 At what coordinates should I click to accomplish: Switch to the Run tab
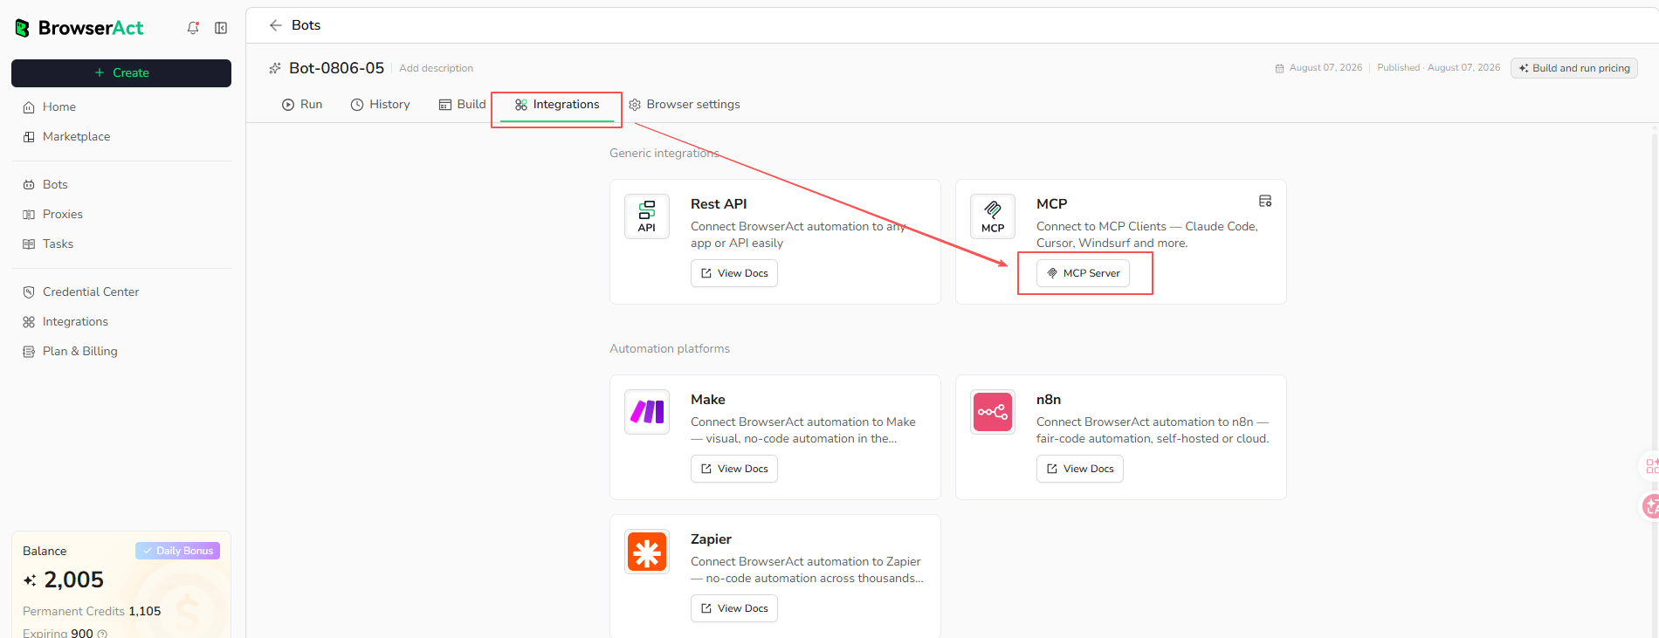pyautogui.click(x=302, y=105)
